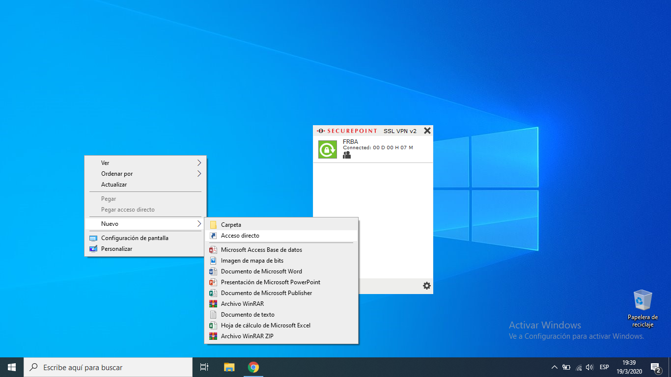
Task: Create new Documento de Microsoft Word
Action: tap(281, 271)
